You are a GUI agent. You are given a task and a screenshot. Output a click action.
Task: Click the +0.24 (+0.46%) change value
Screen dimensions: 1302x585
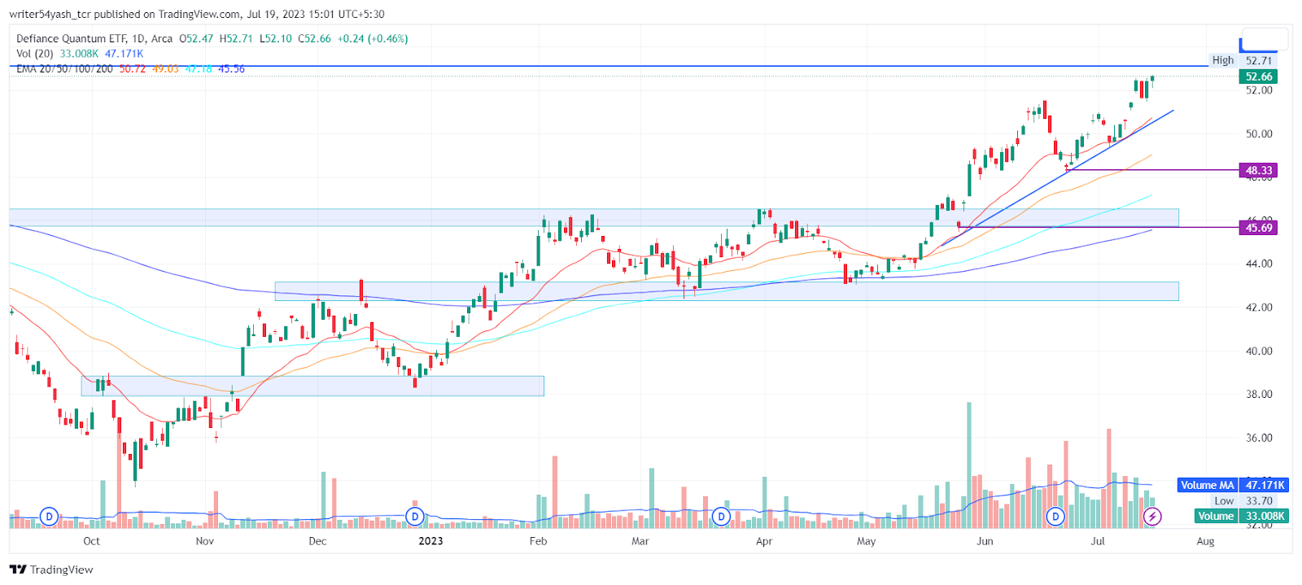point(373,38)
